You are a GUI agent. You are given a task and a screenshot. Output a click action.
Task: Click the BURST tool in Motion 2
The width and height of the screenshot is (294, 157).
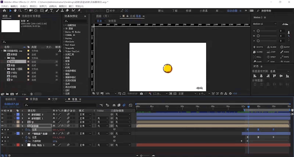click(284, 47)
